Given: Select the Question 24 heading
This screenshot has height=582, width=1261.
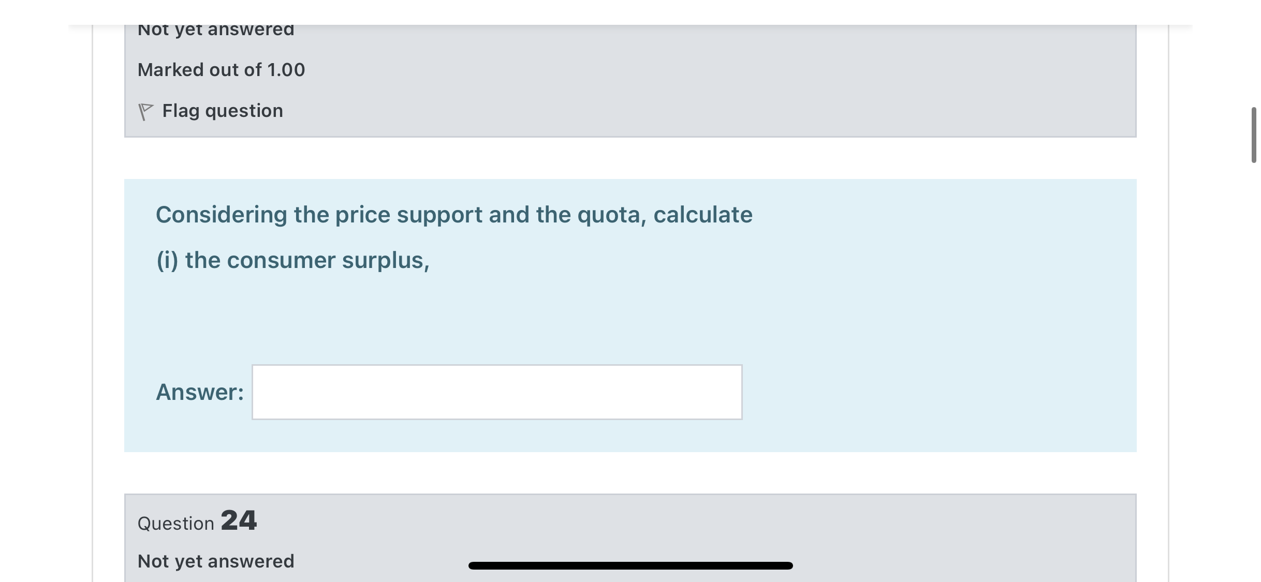Looking at the screenshot, I should click(x=197, y=521).
